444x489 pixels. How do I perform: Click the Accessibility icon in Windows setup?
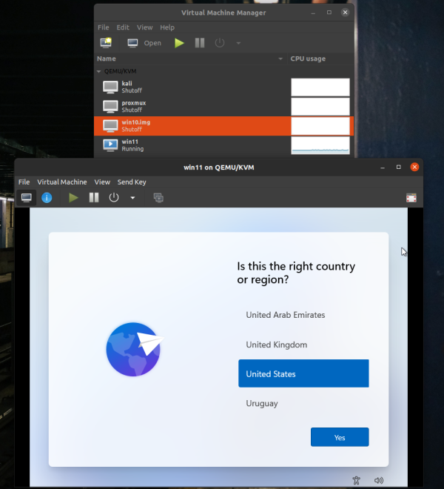pyautogui.click(x=356, y=480)
